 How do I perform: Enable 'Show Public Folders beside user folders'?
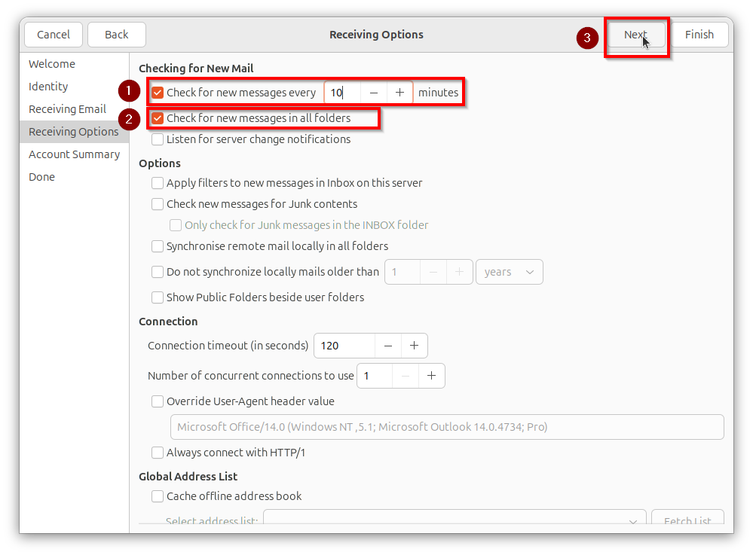pyautogui.click(x=158, y=297)
